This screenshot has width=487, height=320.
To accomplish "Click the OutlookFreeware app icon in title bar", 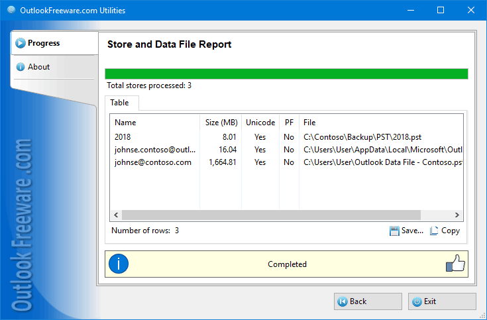I will pos(11,10).
